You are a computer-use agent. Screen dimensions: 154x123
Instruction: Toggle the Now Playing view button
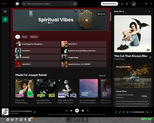116,112
